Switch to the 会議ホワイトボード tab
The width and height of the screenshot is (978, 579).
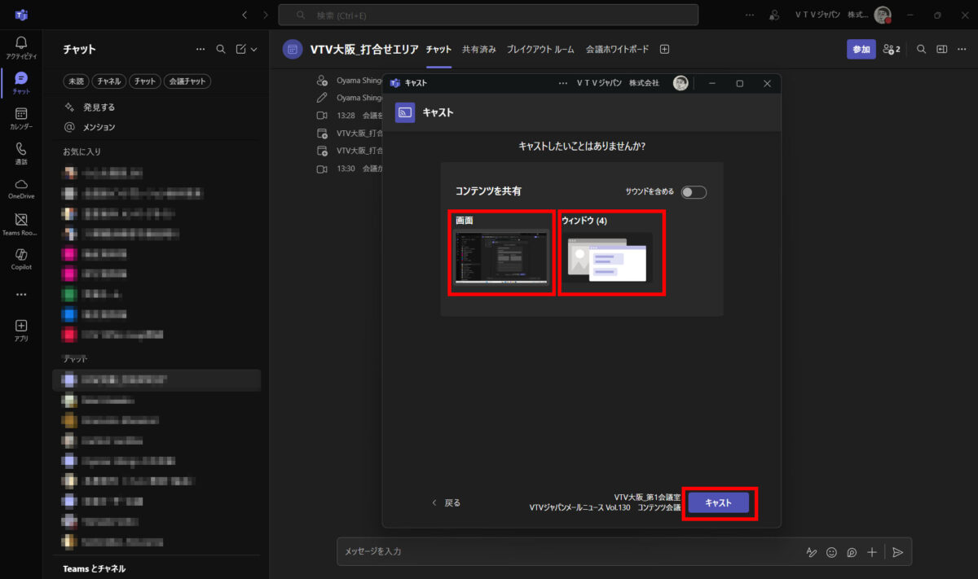coord(617,50)
